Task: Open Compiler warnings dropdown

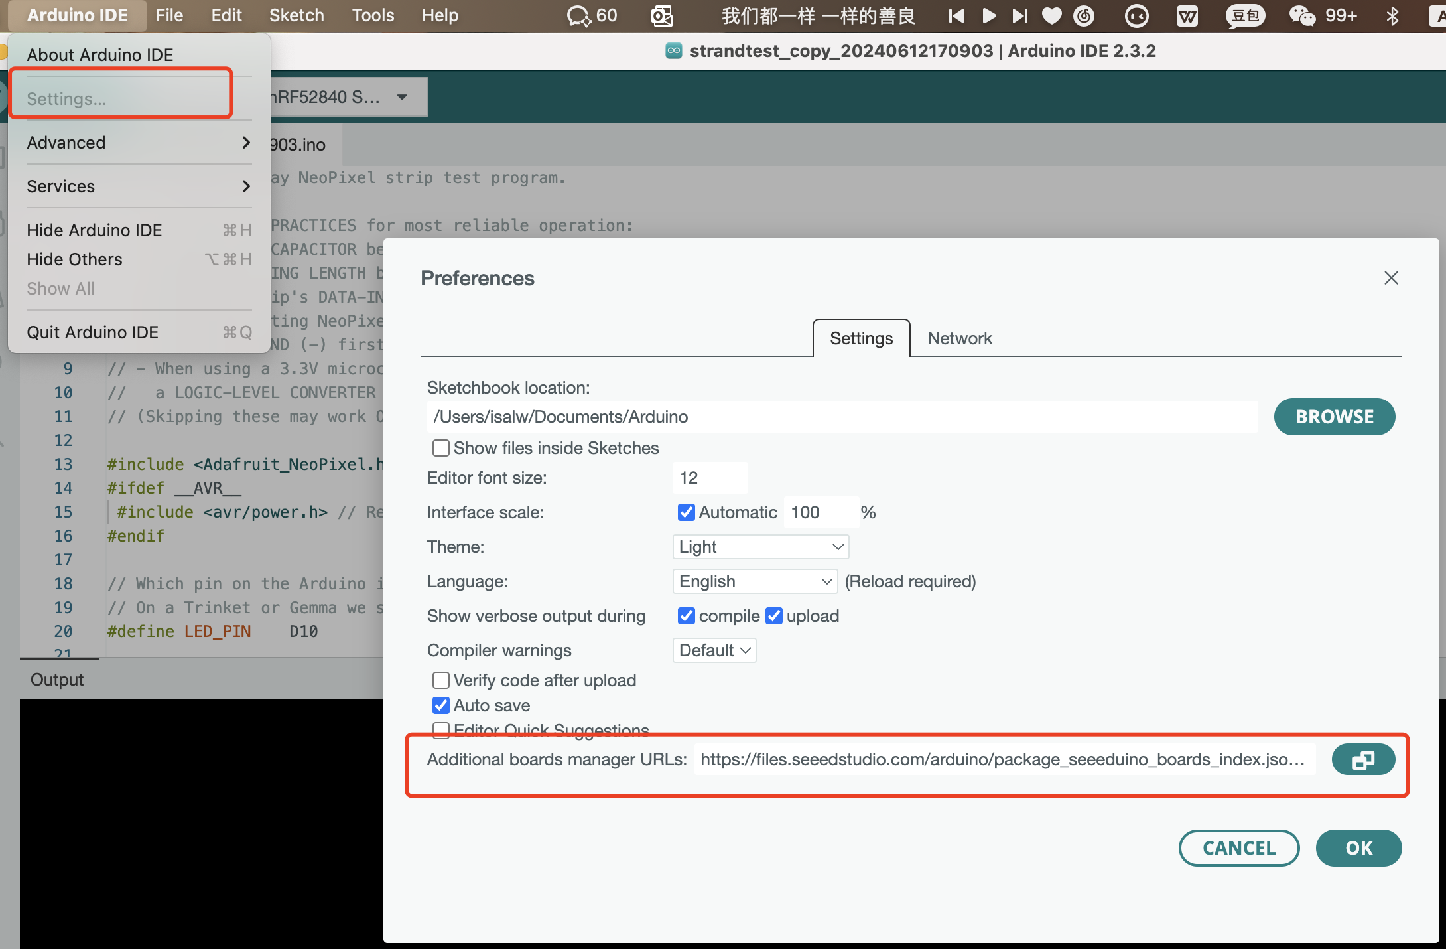Action: click(x=714, y=650)
